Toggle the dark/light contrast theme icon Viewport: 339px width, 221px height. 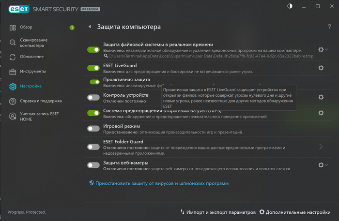tap(290, 7)
